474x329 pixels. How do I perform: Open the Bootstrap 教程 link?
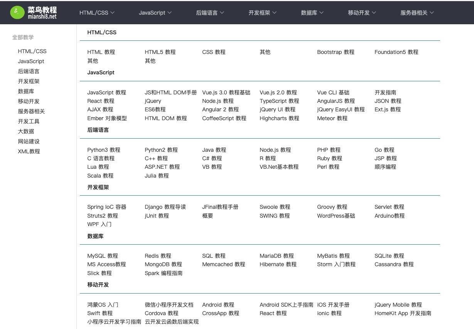point(336,52)
